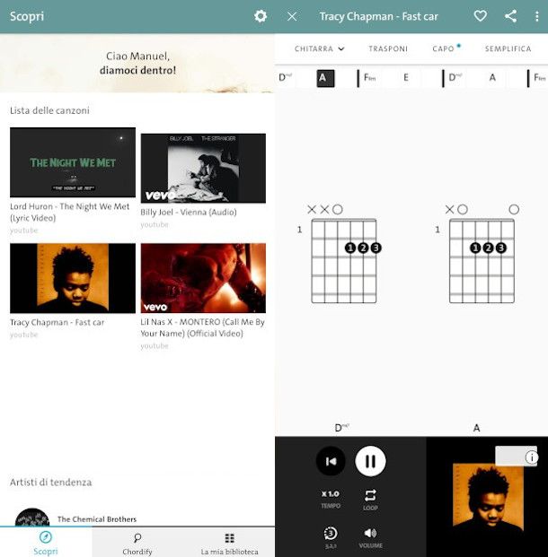Change the x1.0 tempo setting
Viewport: 548px width, 557px height.
(x=331, y=499)
